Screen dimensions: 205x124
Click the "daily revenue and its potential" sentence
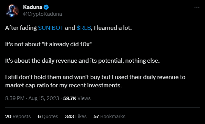coord(82,61)
